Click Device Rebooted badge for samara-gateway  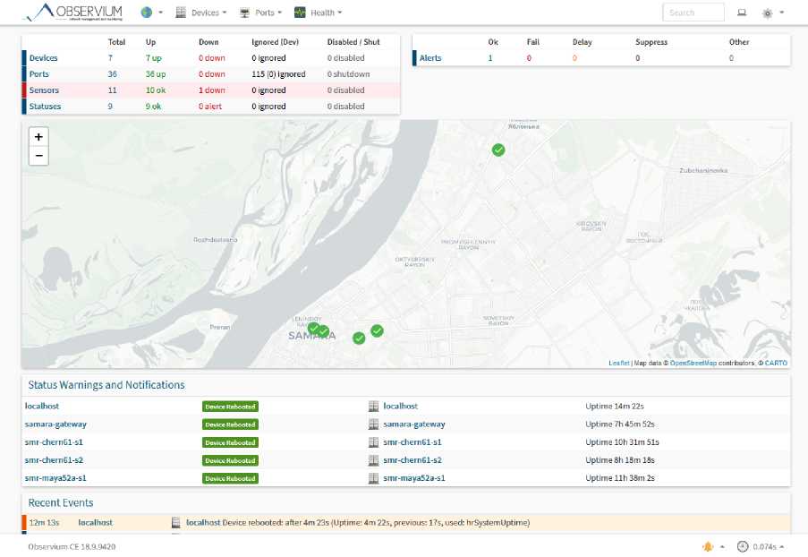coord(230,424)
